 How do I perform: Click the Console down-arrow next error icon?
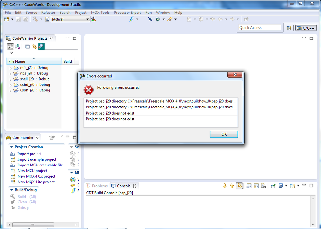225,186
